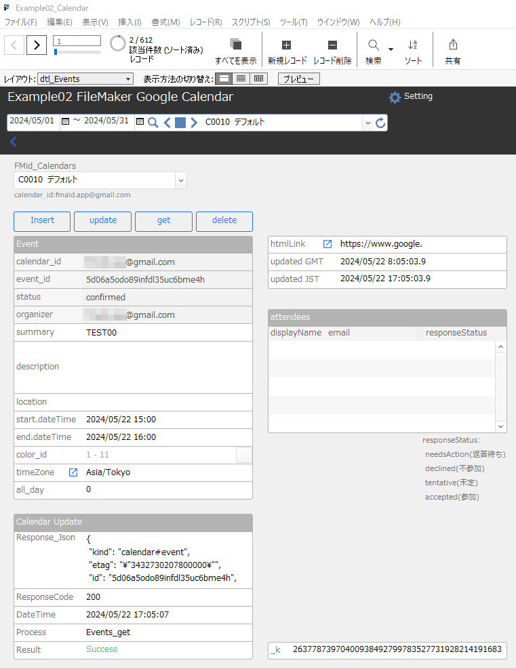Image resolution: width=516 pixels, height=669 pixels.
Task: Click the delete button
Action: (x=224, y=222)
